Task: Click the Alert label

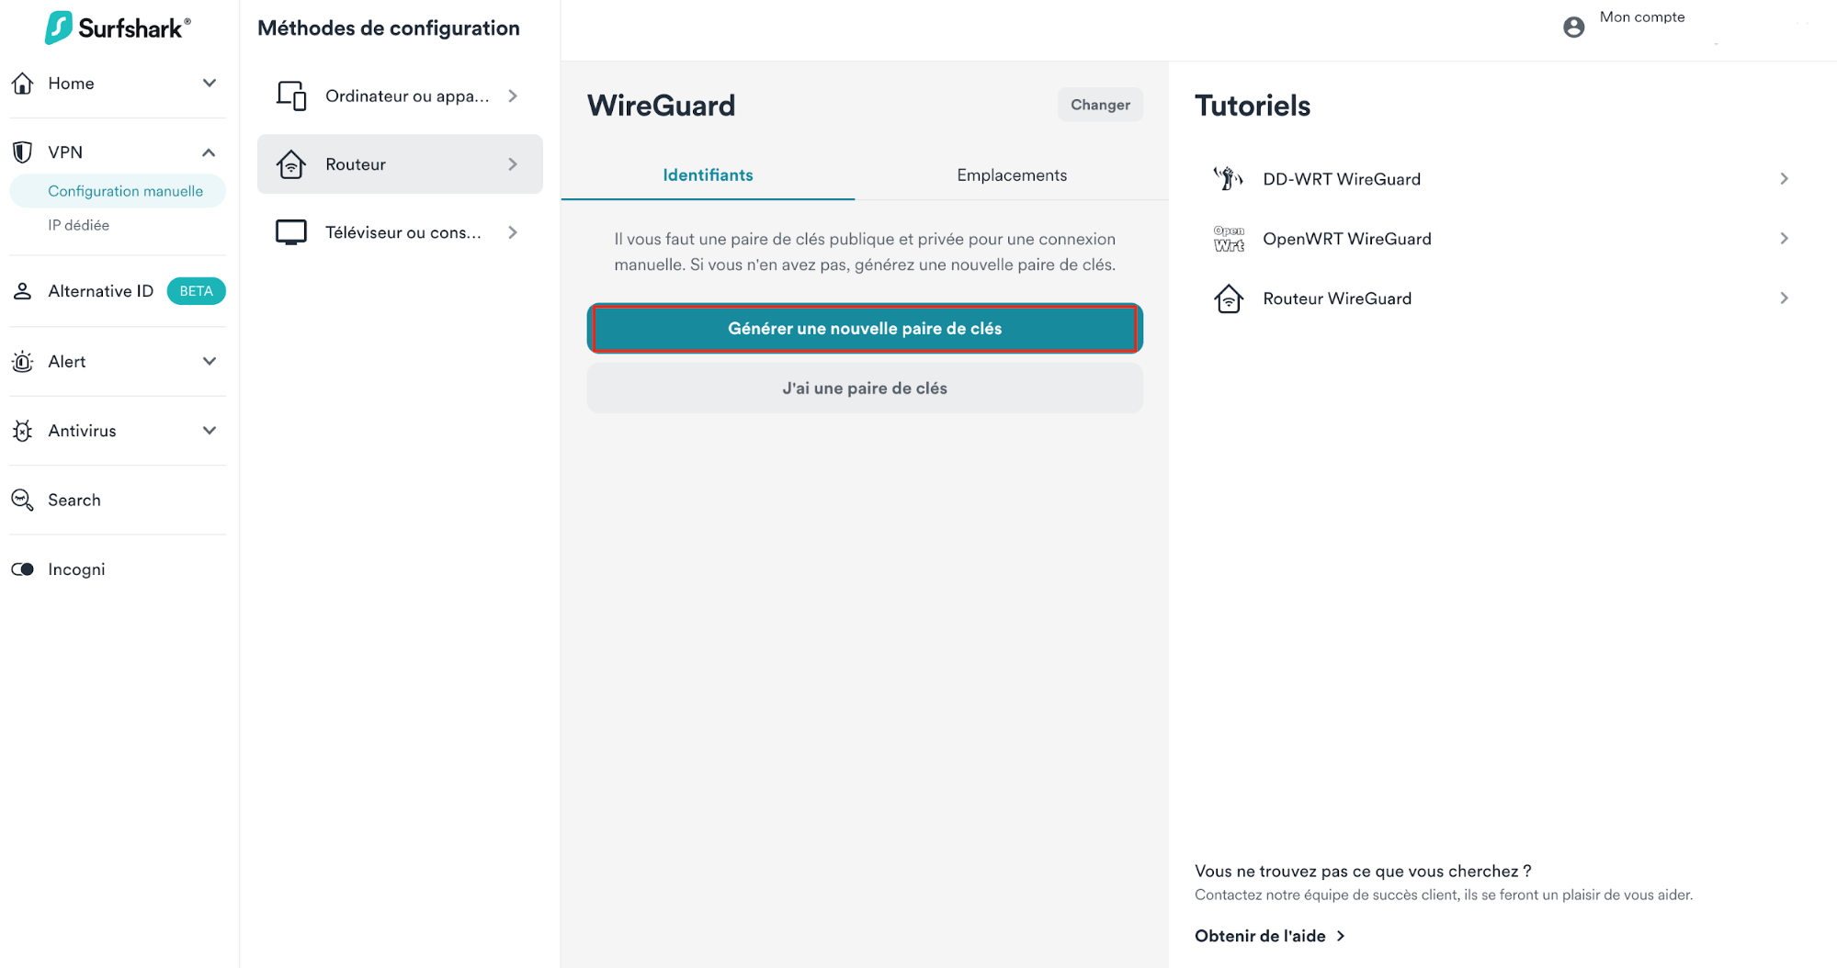Action: click(67, 362)
